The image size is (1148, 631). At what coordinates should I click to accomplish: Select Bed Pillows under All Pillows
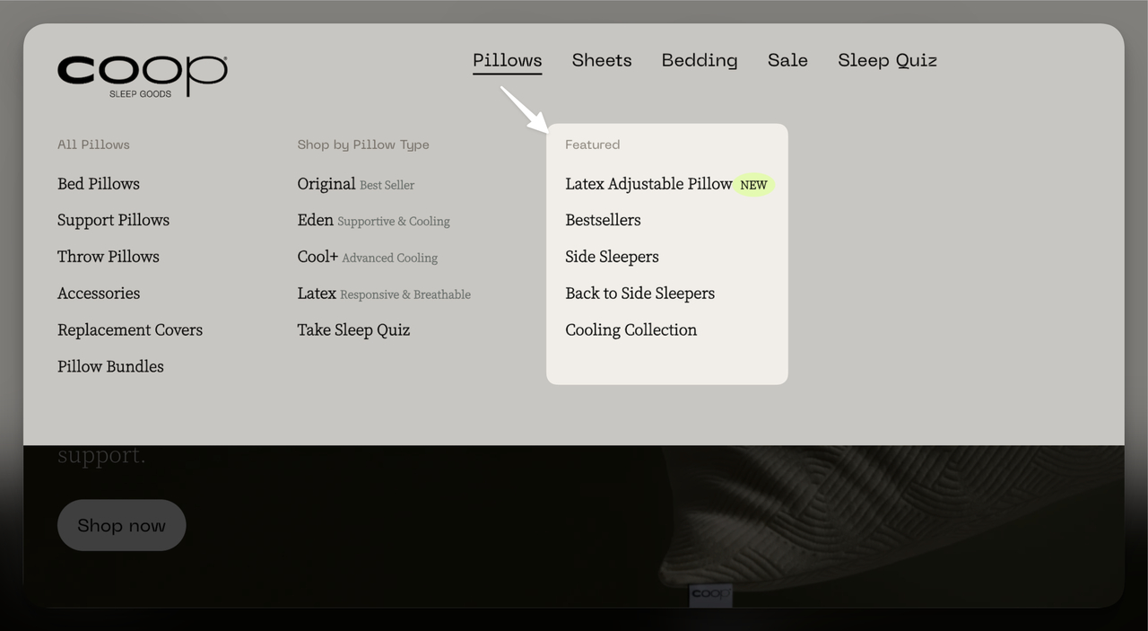click(x=98, y=183)
